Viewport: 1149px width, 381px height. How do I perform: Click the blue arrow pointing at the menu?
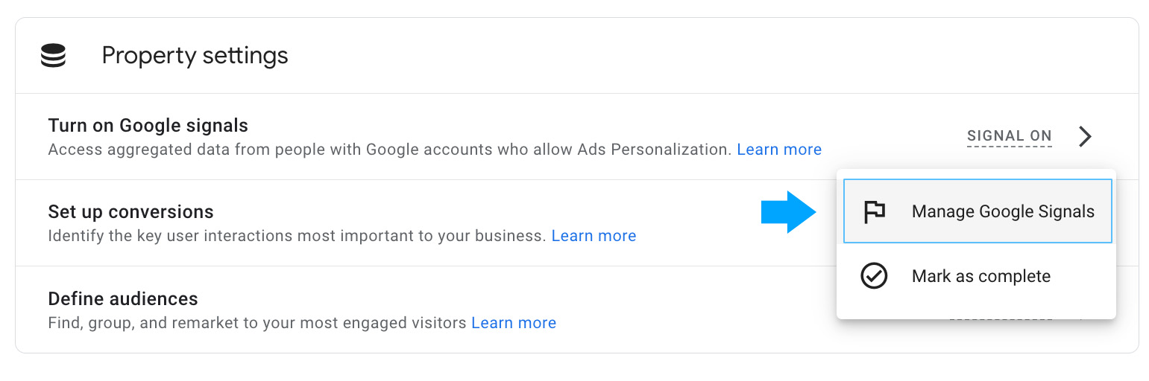(788, 212)
